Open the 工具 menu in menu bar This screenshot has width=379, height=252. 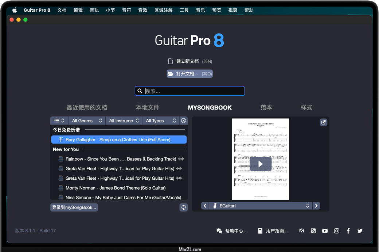[184, 10]
